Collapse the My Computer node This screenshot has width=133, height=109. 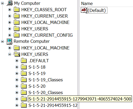click(x=2, y=3)
